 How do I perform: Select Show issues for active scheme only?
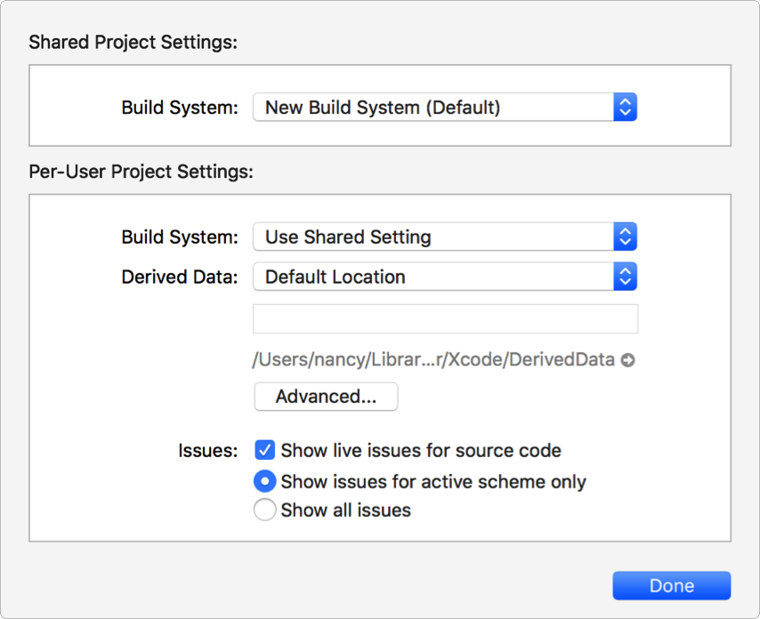click(x=264, y=482)
